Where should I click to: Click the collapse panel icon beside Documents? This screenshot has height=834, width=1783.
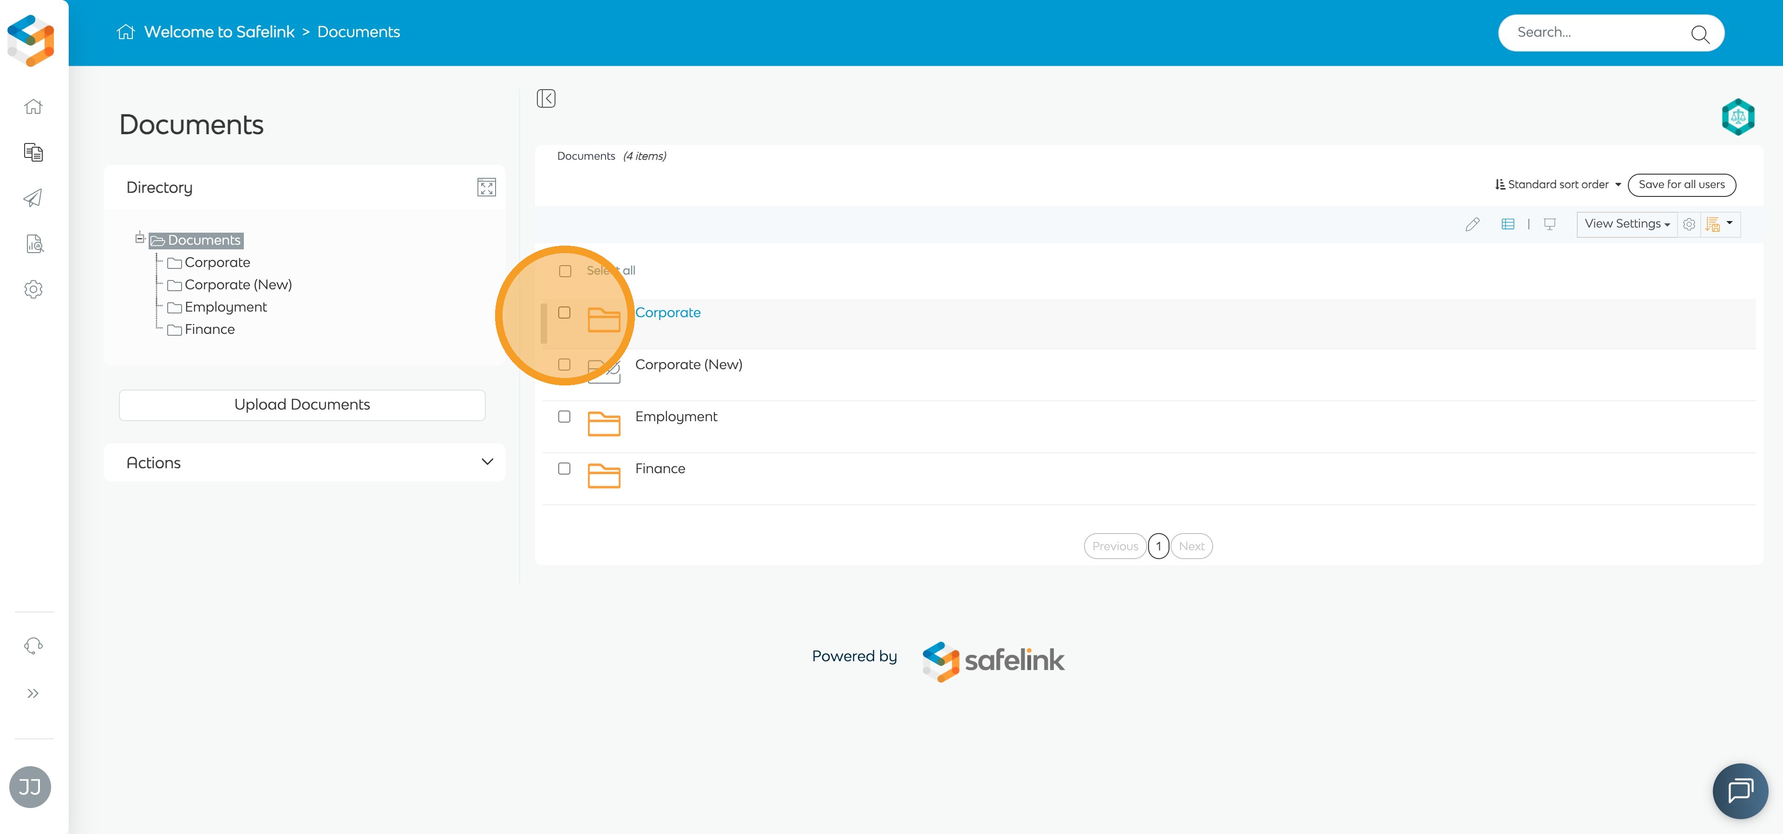[546, 98]
